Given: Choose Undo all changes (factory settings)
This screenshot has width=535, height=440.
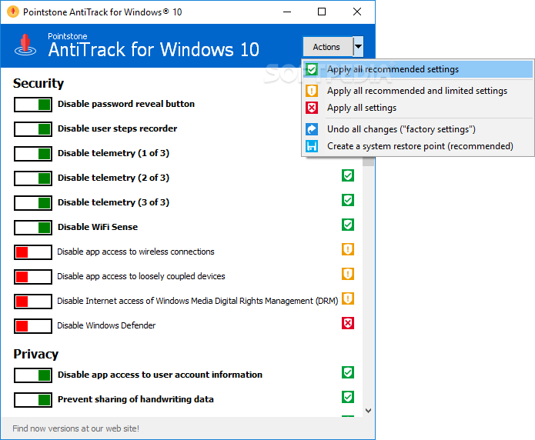Looking at the screenshot, I should [x=418, y=129].
